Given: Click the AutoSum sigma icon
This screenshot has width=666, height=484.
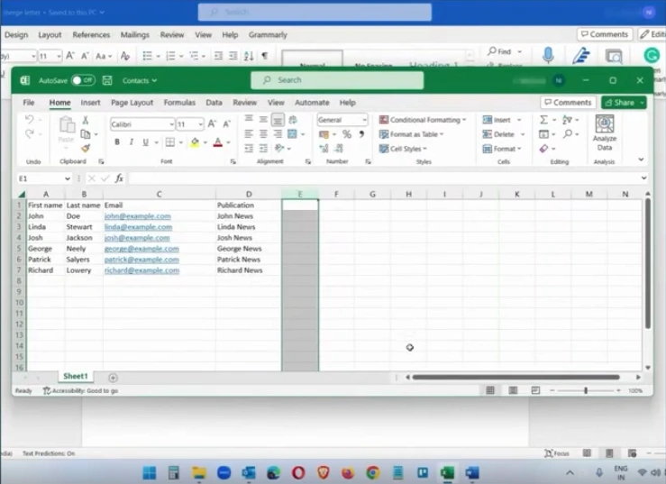Looking at the screenshot, I should (543, 120).
